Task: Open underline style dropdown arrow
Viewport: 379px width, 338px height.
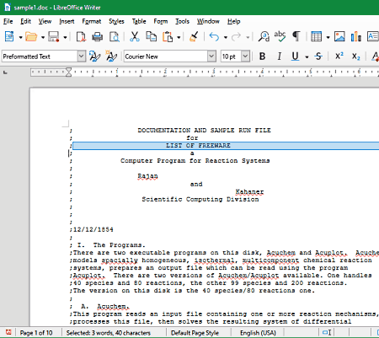Action: pos(307,57)
